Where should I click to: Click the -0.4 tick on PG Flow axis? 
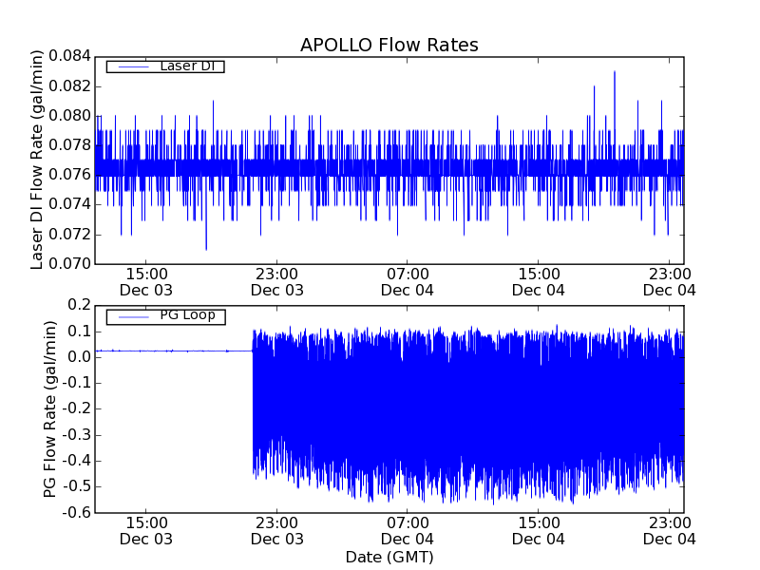(x=77, y=461)
